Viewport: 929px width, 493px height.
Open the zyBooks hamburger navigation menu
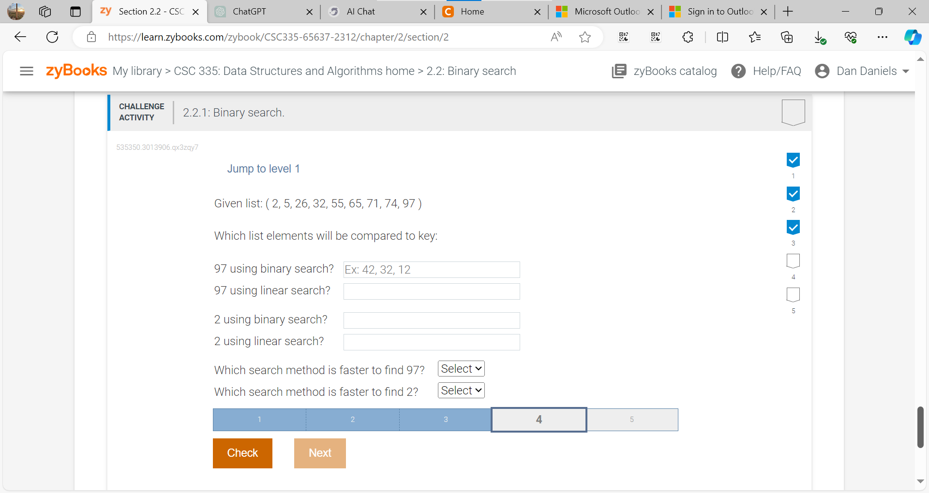tap(27, 71)
